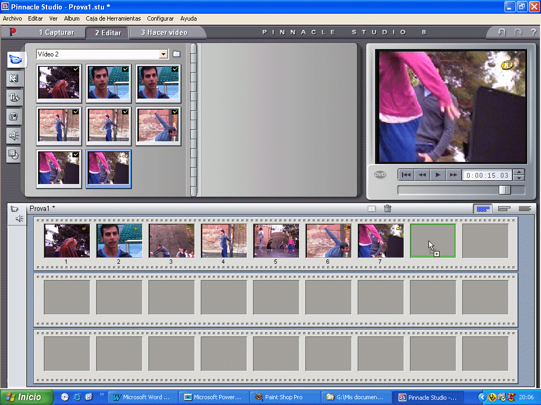The image size is (541, 405).
Task: Select the album scene of man leaning sideways
Action: pyautogui.click(x=158, y=126)
